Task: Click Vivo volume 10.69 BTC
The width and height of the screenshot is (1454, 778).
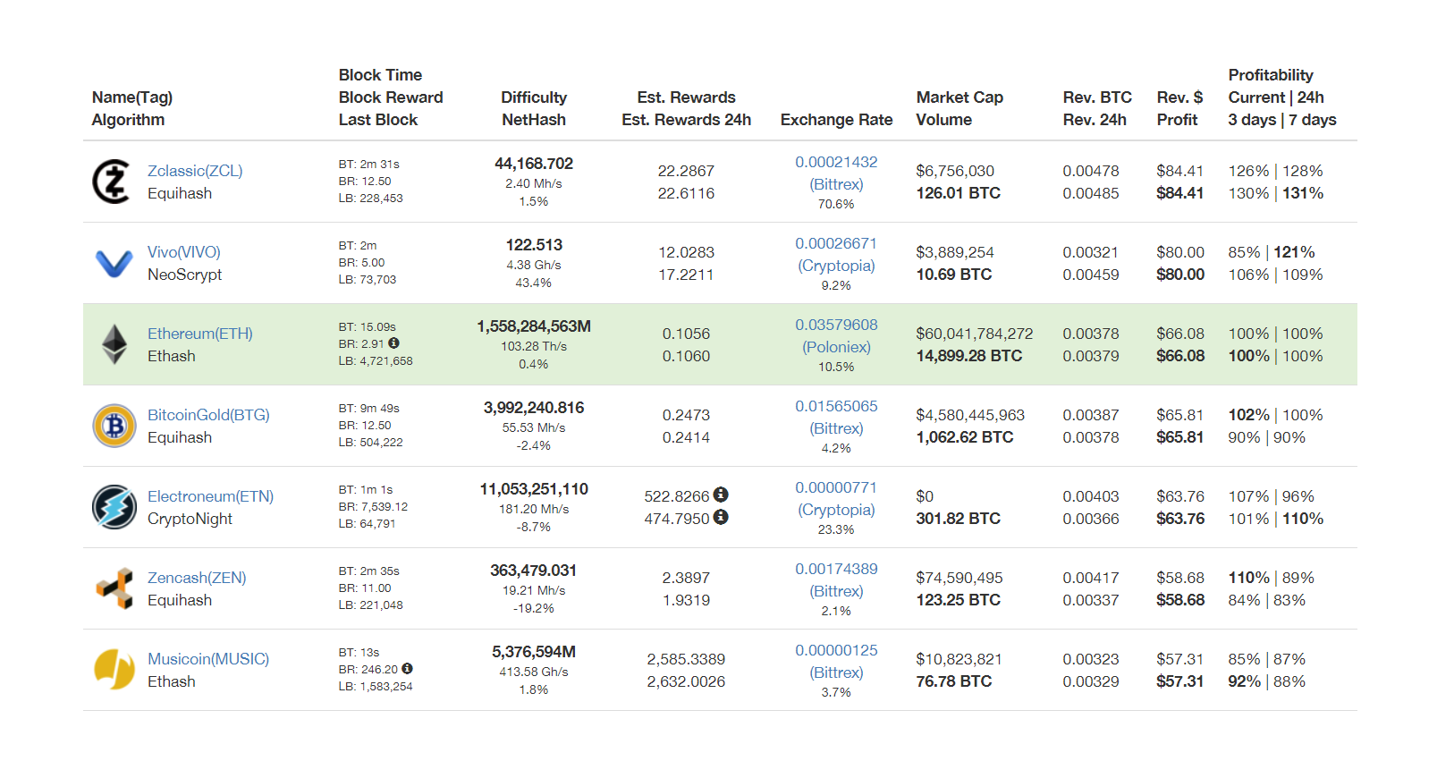Action: 954,275
